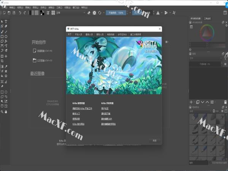Image resolution: width=228 pixels, height=171 pixels.
Task: Select the Gradient tool in toolbox
Action: pyautogui.click(x=2, y=66)
